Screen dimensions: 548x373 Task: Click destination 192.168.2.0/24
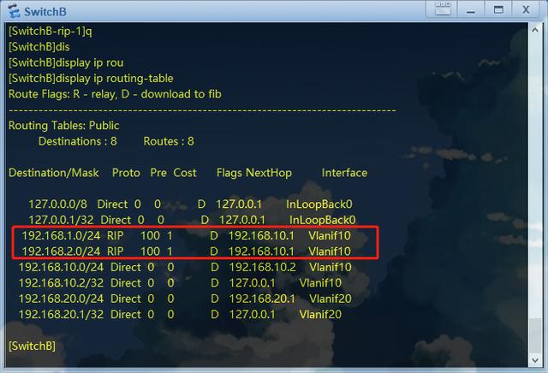[61, 252]
